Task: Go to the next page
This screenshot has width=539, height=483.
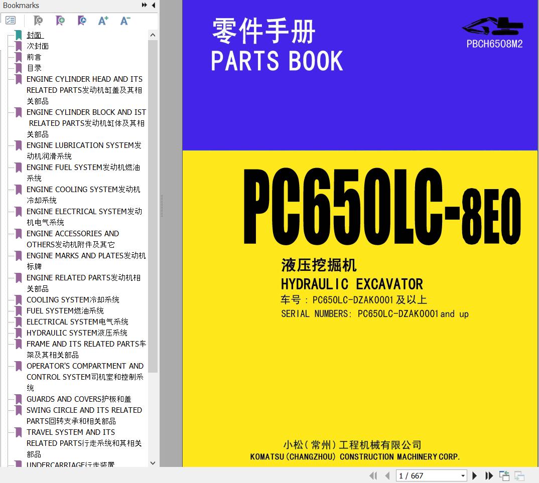Action: (x=475, y=476)
